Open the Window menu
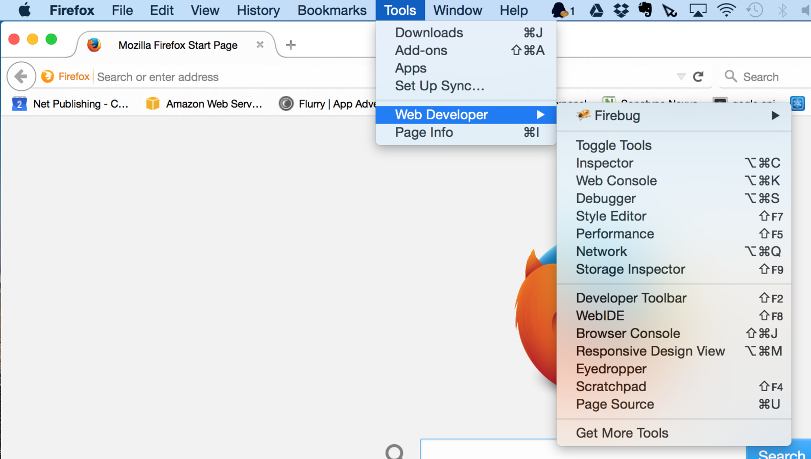811x459 pixels. click(x=458, y=10)
